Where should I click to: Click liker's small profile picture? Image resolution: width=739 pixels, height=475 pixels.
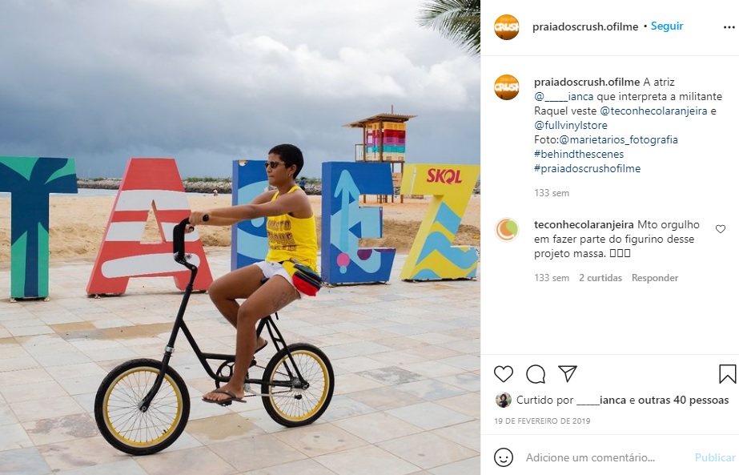(504, 400)
